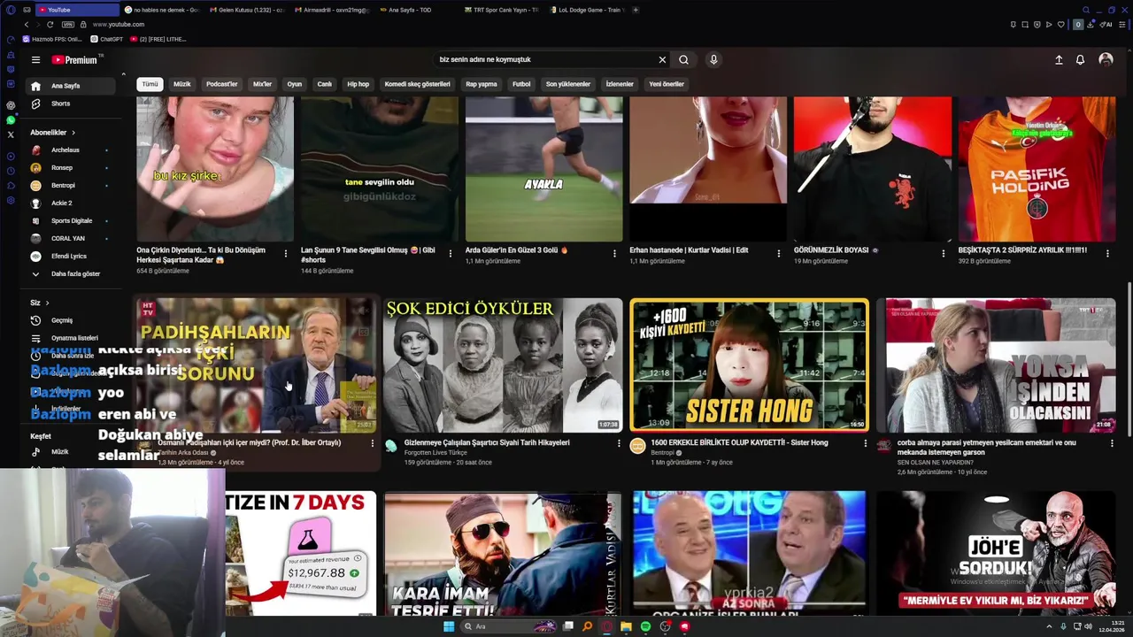Click the YouTube Premium logo
The height and width of the screenshot is (637, 1133).
click(x=74, y=60)
